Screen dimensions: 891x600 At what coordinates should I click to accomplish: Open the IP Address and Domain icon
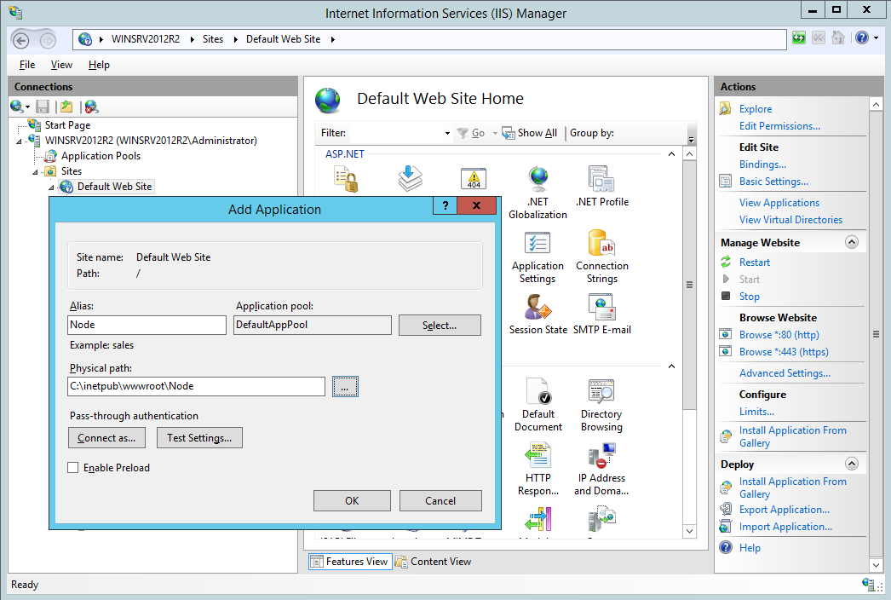(x=601, y=470)
